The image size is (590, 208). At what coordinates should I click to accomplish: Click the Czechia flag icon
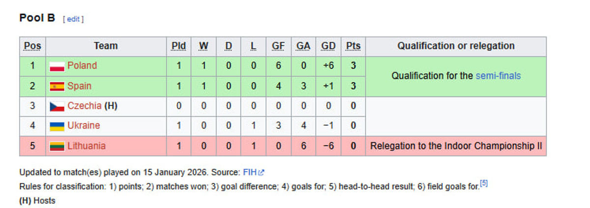(57, 106)
